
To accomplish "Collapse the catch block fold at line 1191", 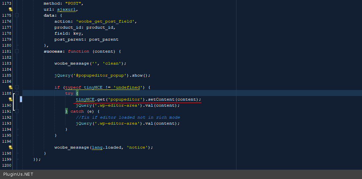I will [17, 111].
